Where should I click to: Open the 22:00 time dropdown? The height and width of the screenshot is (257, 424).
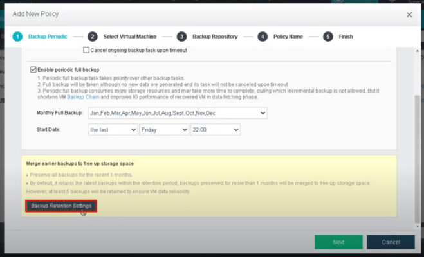(x=216, y=130)
